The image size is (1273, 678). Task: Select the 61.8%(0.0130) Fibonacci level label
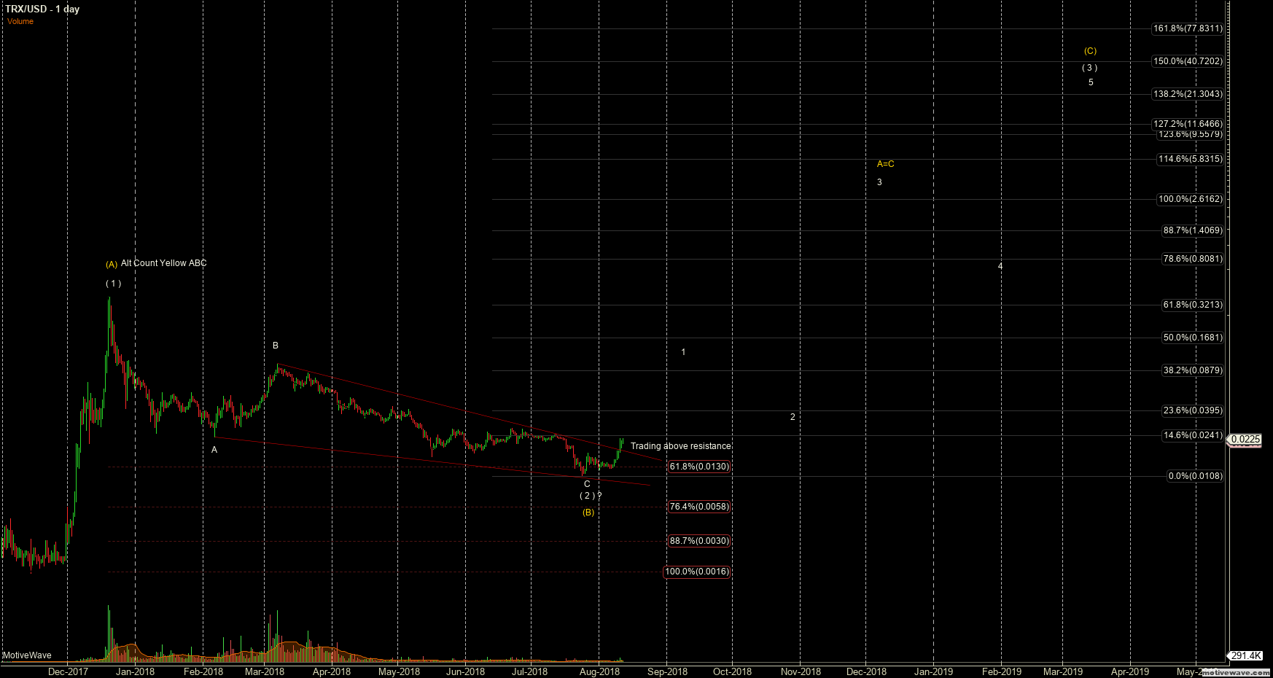(698, 467)
